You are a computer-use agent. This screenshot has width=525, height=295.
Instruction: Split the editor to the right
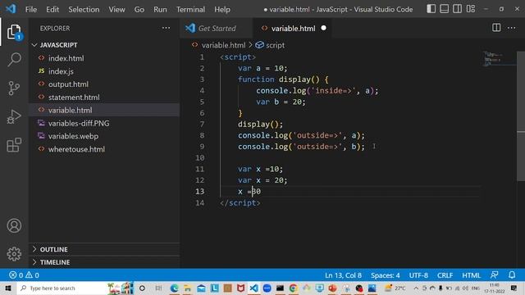click(496, 28)
